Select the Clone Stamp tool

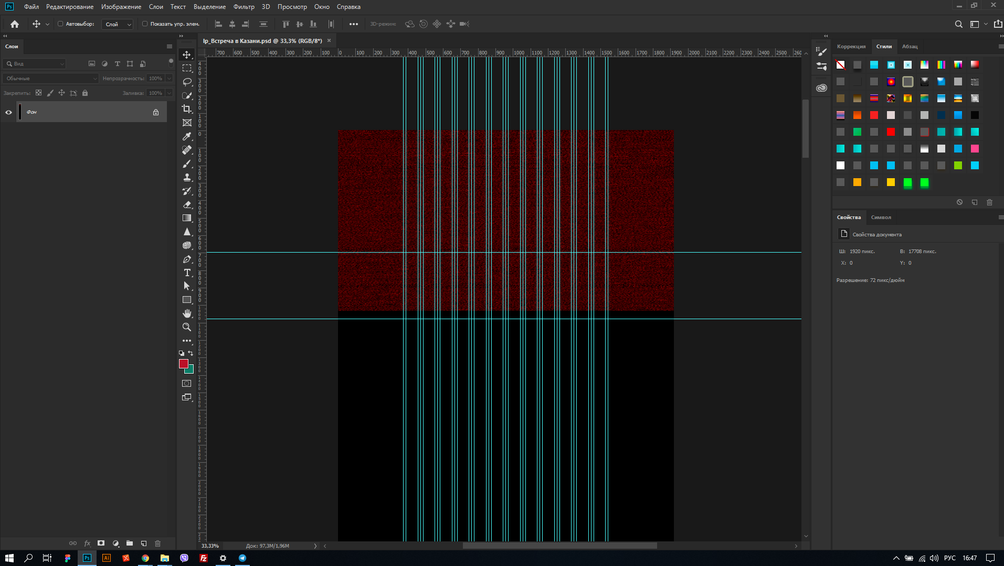(x=187, y=177)
